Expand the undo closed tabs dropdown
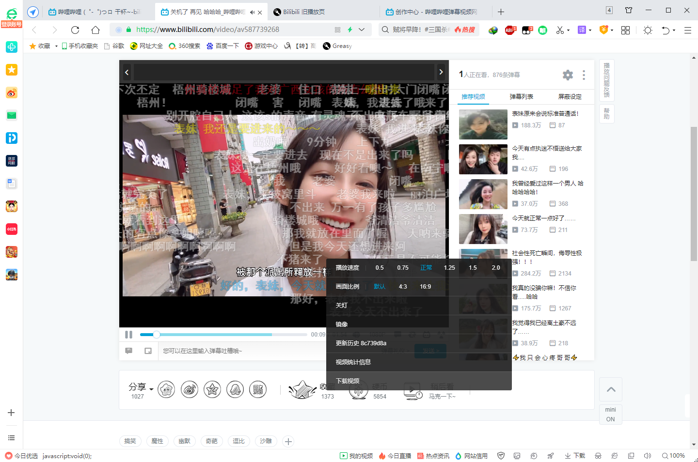The image size is (698, 462). pos(674,30)
